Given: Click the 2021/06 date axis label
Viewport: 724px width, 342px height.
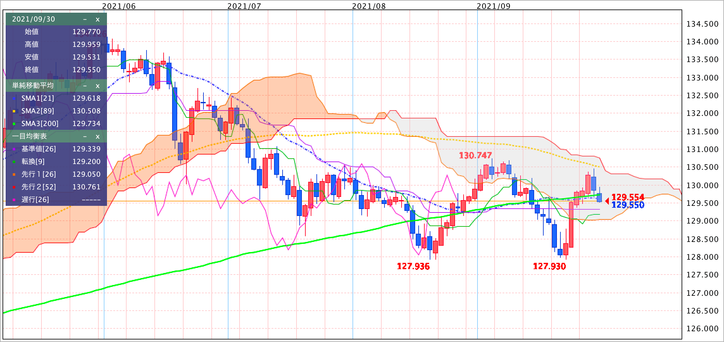Looking at the screenshot, I should (119, 6).
